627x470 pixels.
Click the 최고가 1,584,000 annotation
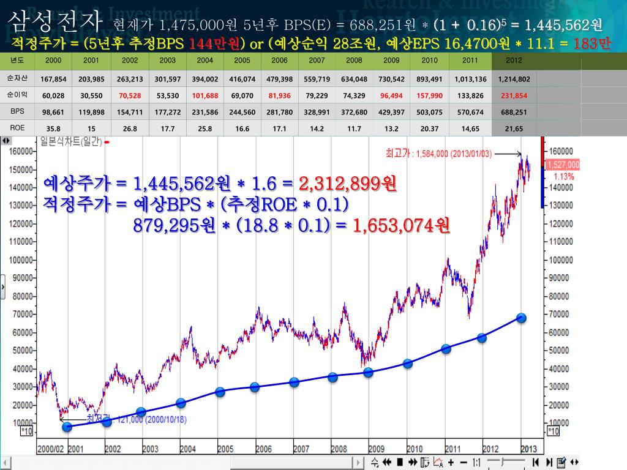[438, 154]
